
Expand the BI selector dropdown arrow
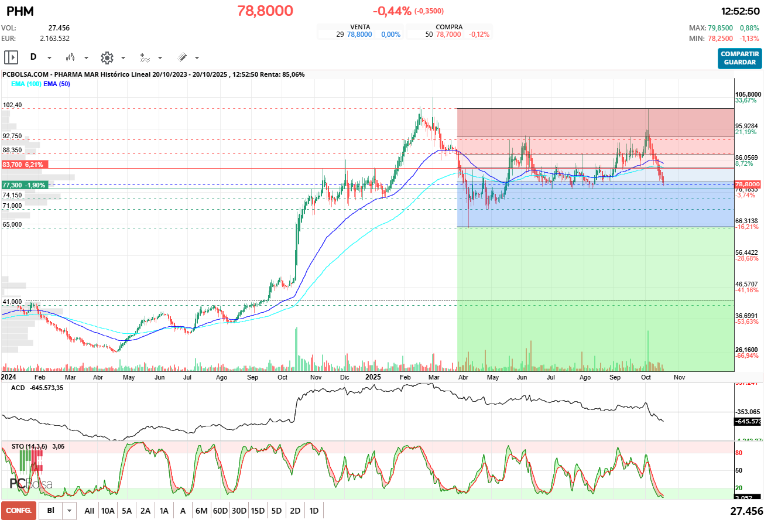(70, 511)
